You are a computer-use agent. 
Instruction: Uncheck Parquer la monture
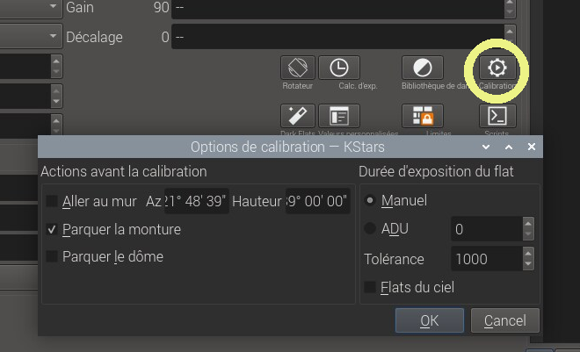53,229
